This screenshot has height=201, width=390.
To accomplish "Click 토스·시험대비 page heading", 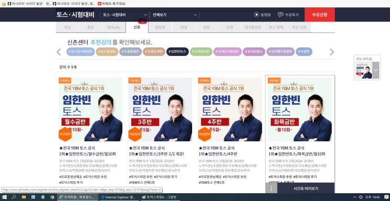I will coord(76,15).
